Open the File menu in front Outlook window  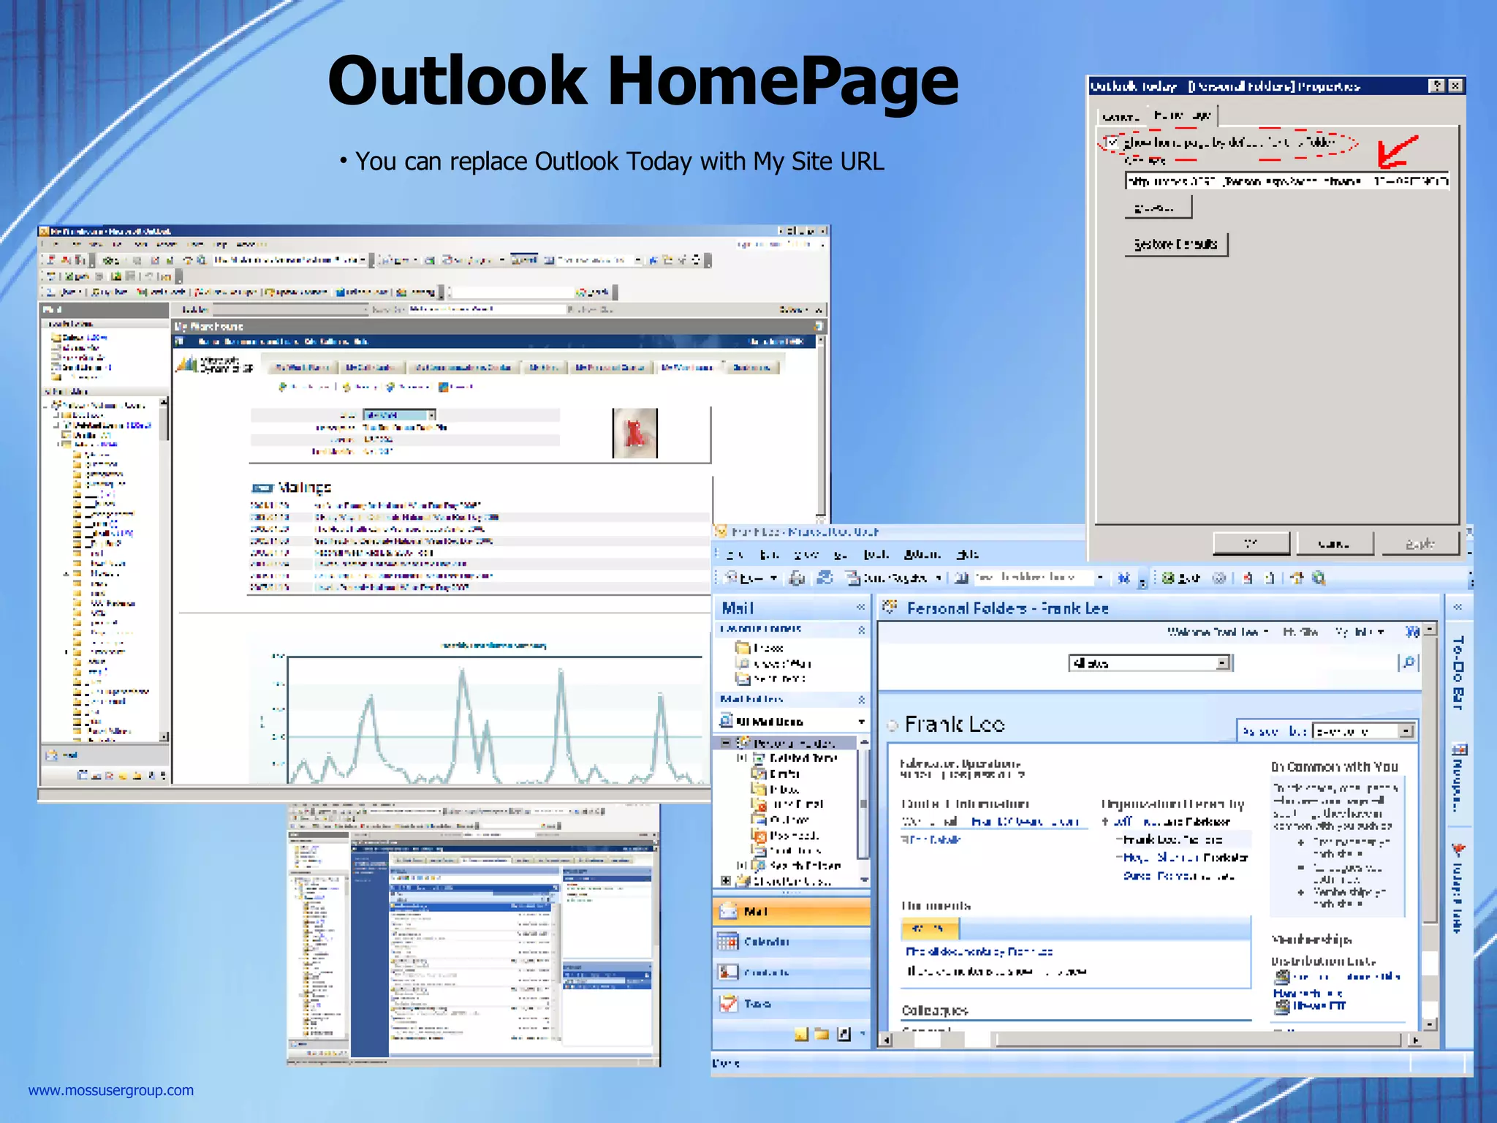(735, 555)
